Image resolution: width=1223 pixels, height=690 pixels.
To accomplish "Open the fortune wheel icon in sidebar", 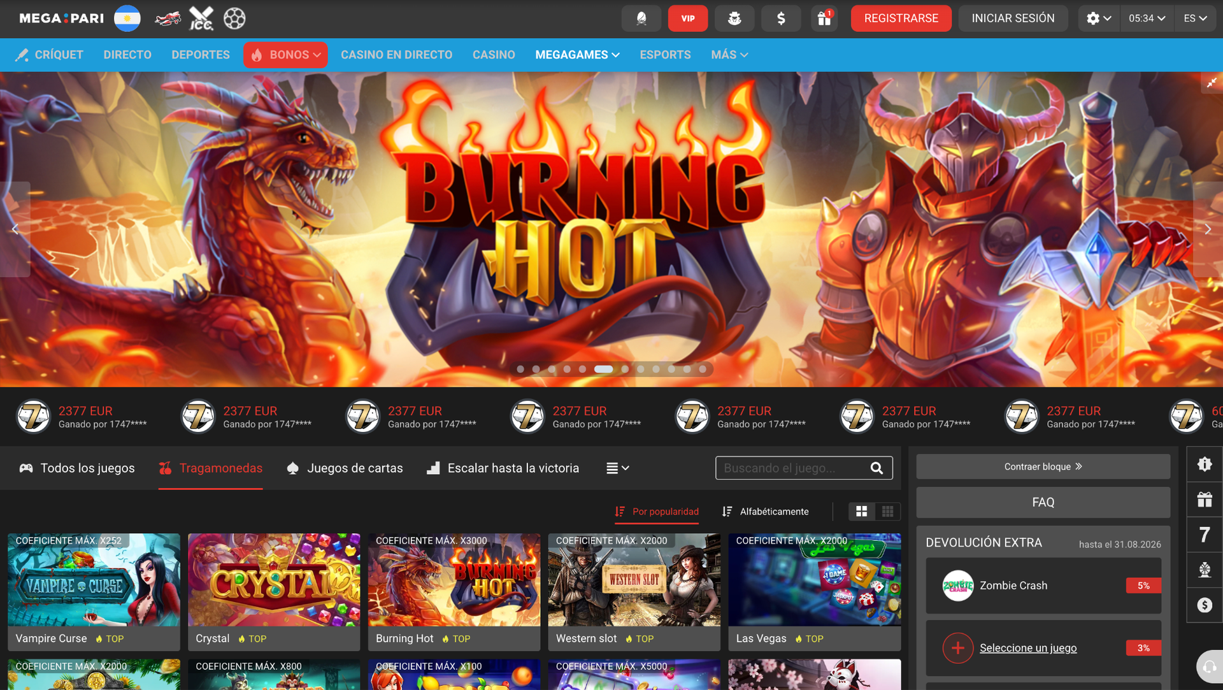I will [x=1205, y=570].
